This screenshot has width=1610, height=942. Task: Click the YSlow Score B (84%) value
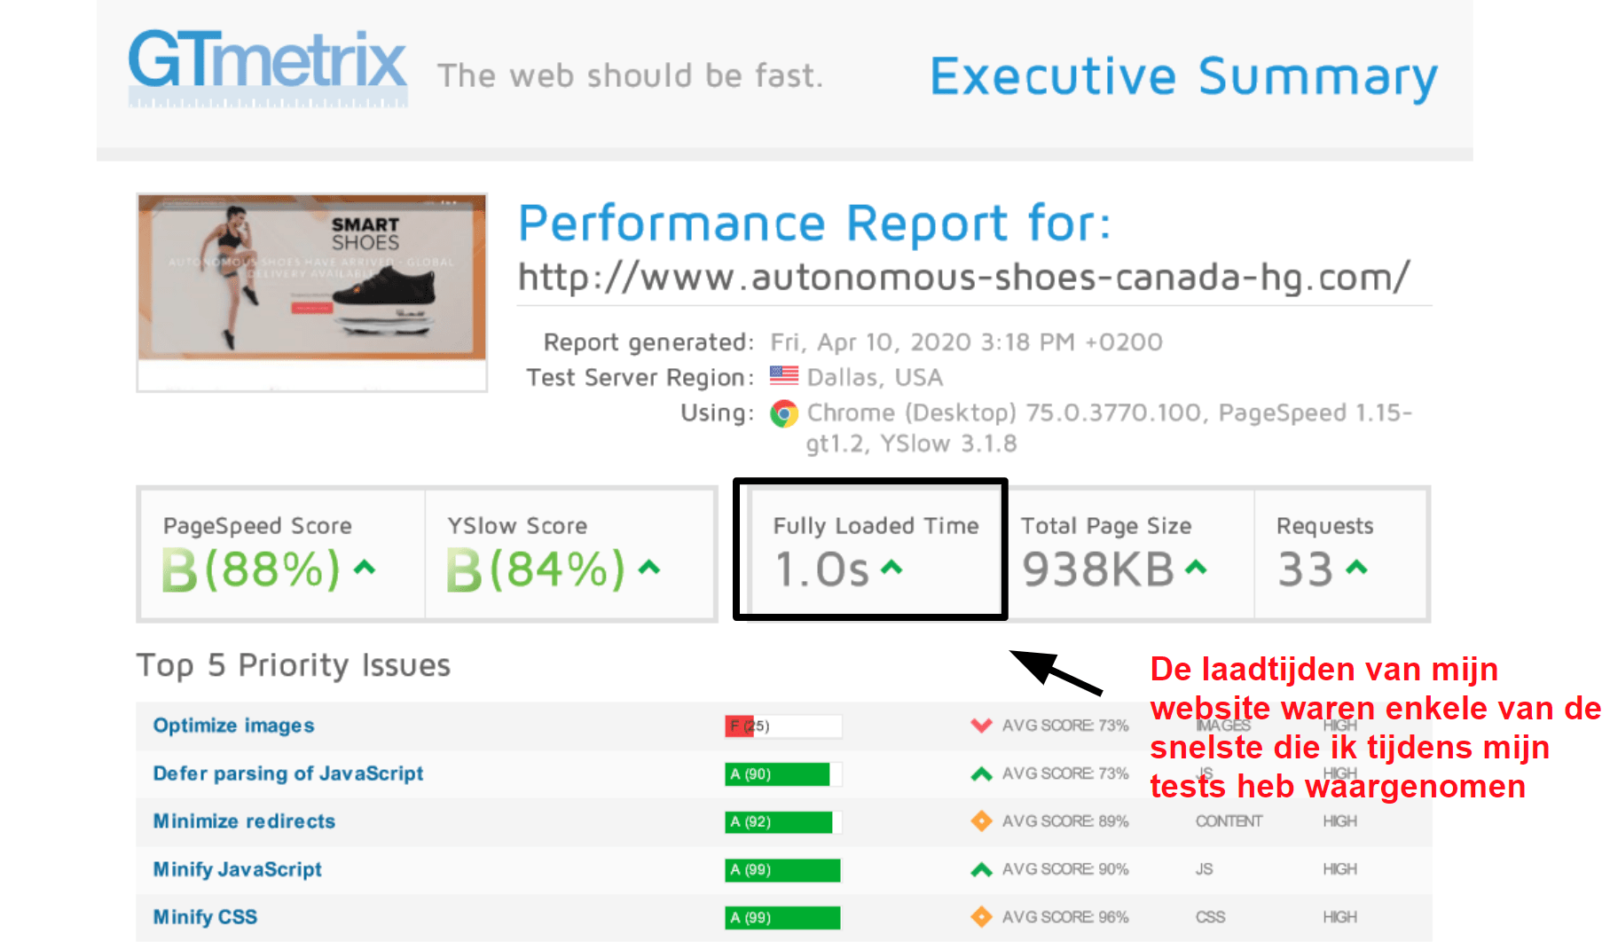[536, 569]
